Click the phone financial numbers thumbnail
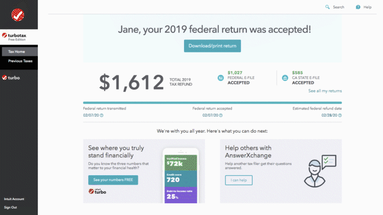This screenshot has height=215, width=383. point(181,176)
